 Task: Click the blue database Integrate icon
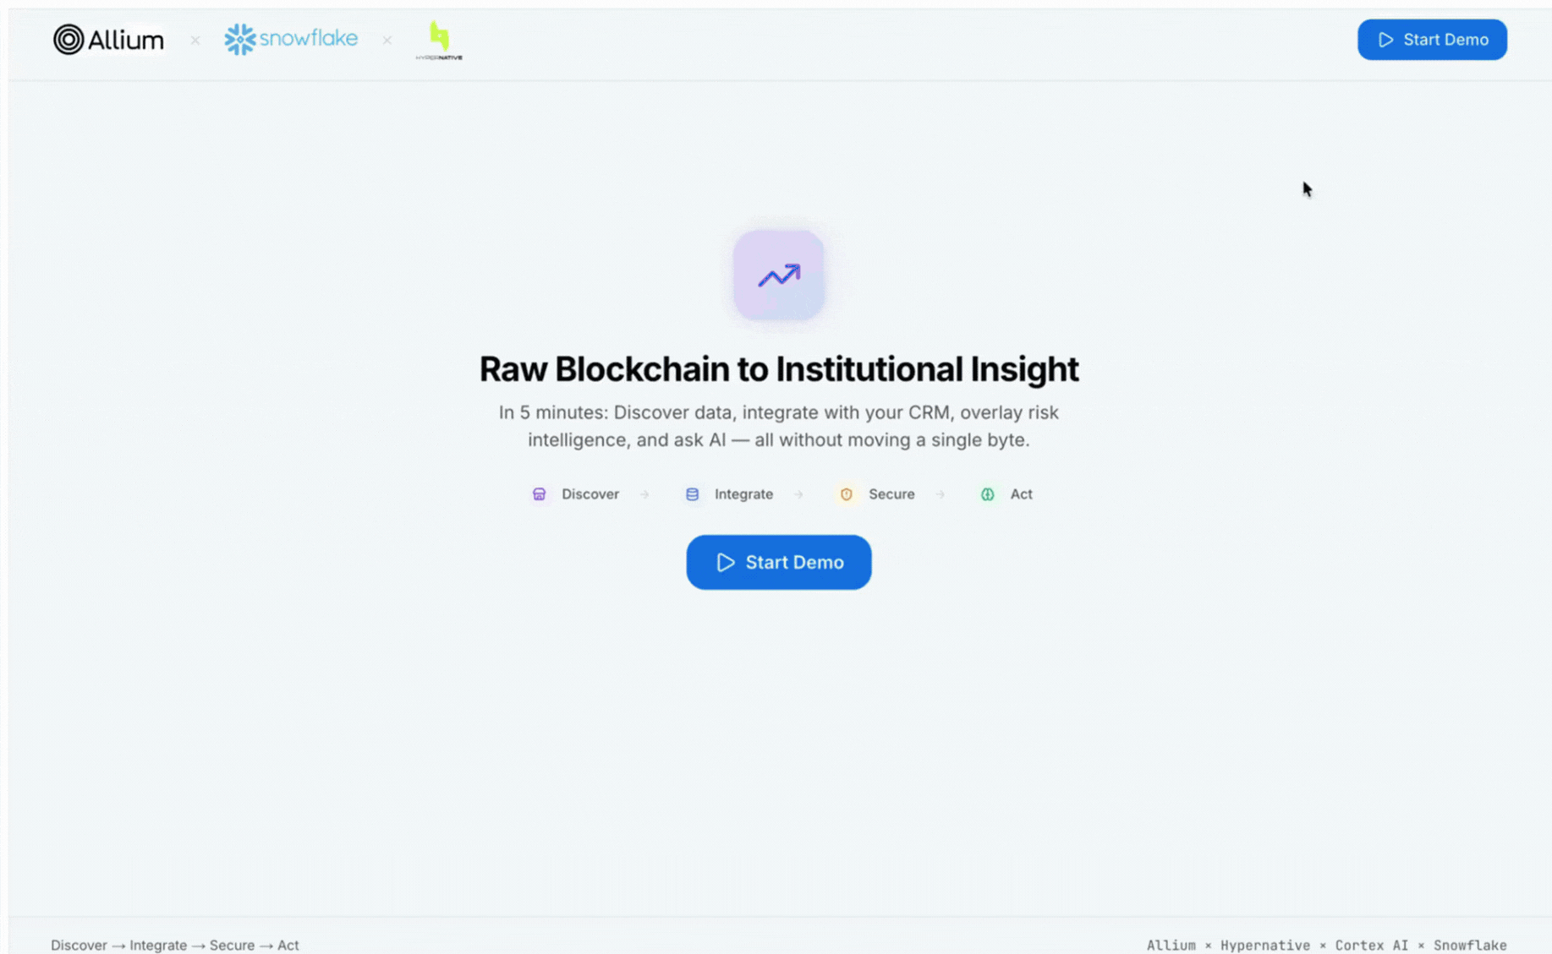(x=693, y=494)
